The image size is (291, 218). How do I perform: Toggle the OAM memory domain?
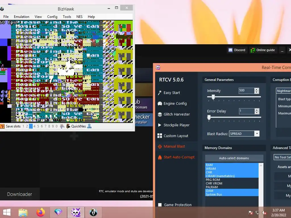pos(232,191)
